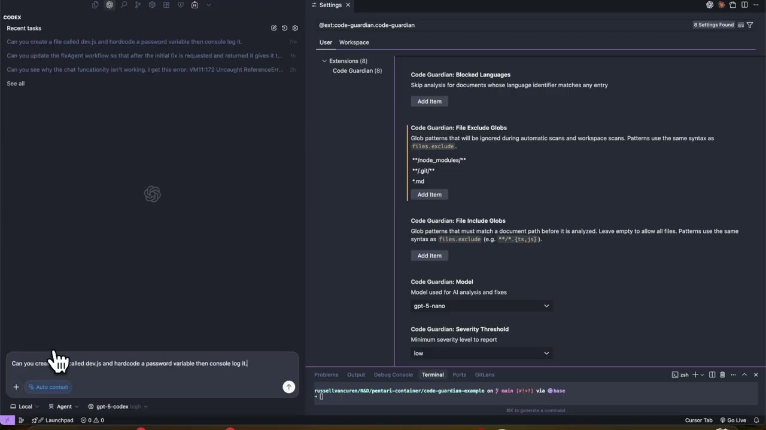Open new terminal launch profile dropdown arrow
The height and width of the screenshot is (430, 766).
tap(702, 374)
